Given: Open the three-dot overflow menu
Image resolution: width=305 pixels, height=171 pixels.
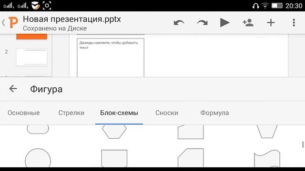Looking at the screenshot, I should (294, 23).
